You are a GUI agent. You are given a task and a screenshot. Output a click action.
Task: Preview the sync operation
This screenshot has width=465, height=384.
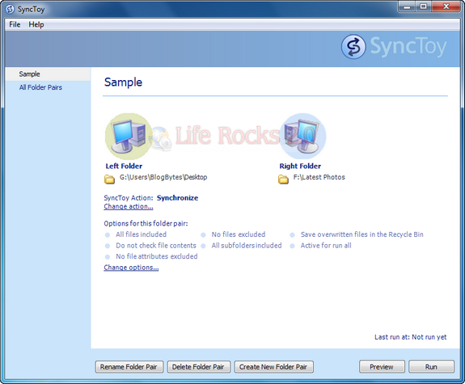coord(382,367)
